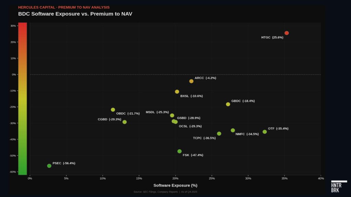The height and width of the screenshot is (197, 351).
Task: Click the SEC Filings source footnote
Action: click(165, 192)
